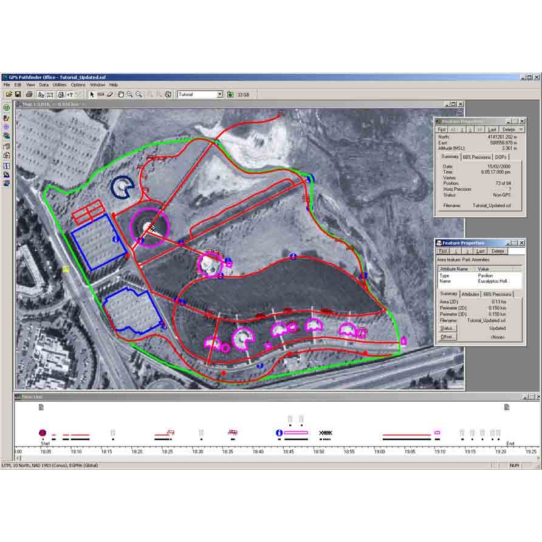
Task: Click the Print toolbar icon
Action: click(x=28, y=94)
